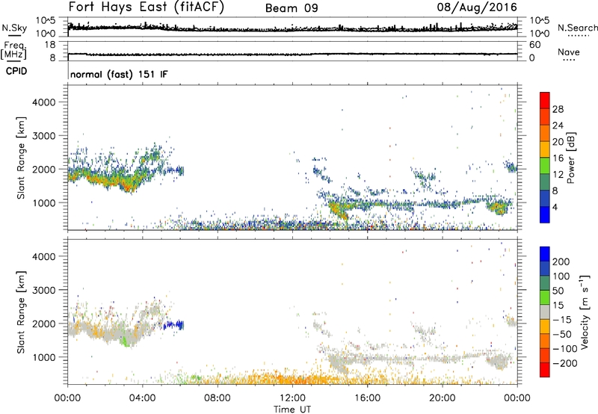Screen dimensions: 598x414
Task: Click the "18" frequency axis value
Action: [50, 45]
